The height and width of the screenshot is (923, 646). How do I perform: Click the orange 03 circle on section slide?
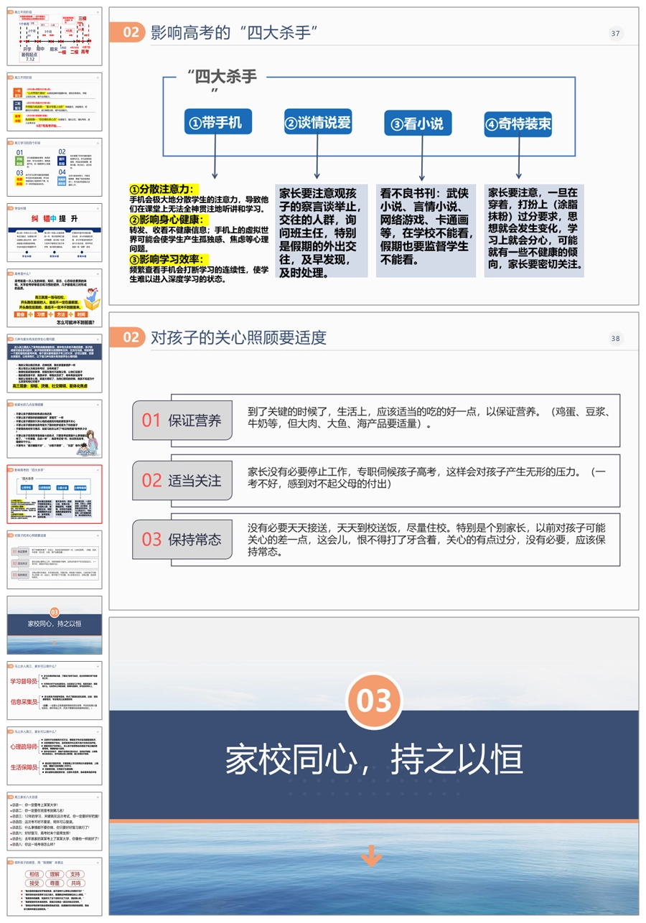pyautogui.click(x=373, y=701)
